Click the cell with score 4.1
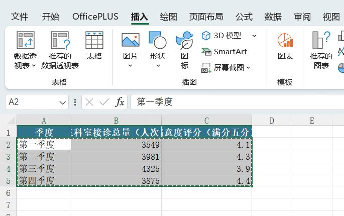 207,144
